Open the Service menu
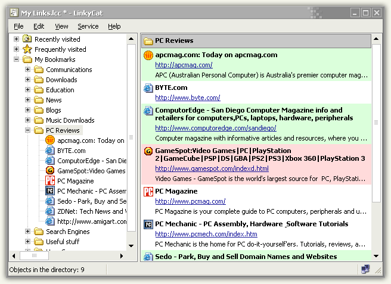Viewport: 391px width, 284px height. (x=88, y=26)
